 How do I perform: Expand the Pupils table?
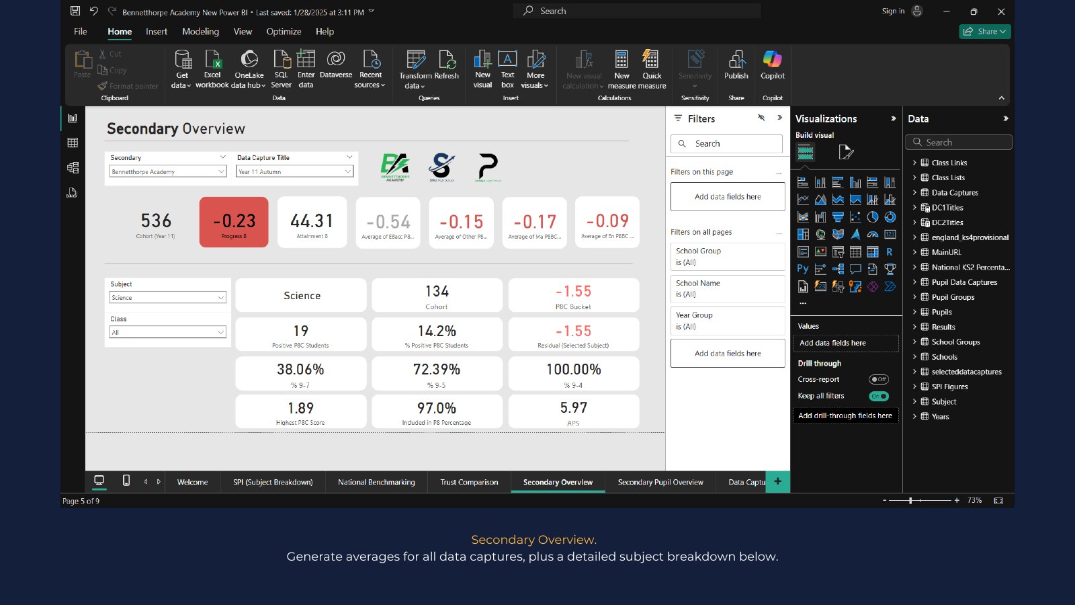(x=914, y=312)
